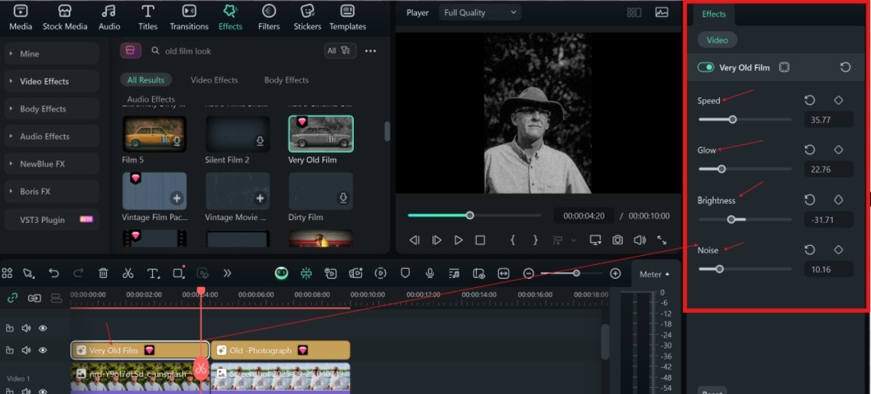This screenshot has height=394, width=871.
Task: Click the Glow value field 22.76
Action: [829, 170]
